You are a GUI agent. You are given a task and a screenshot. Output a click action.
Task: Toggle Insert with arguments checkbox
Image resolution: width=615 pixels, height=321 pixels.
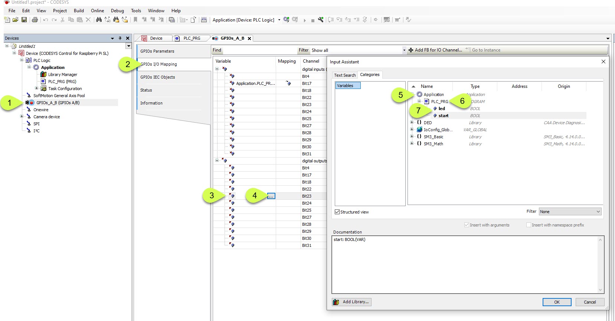[x=467, y=225]
